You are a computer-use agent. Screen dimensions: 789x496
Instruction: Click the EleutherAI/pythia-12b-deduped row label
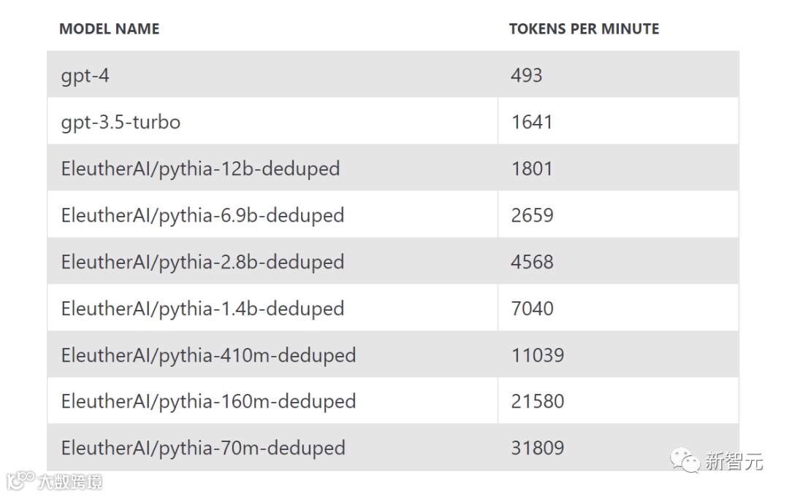[x=200, y=168]
